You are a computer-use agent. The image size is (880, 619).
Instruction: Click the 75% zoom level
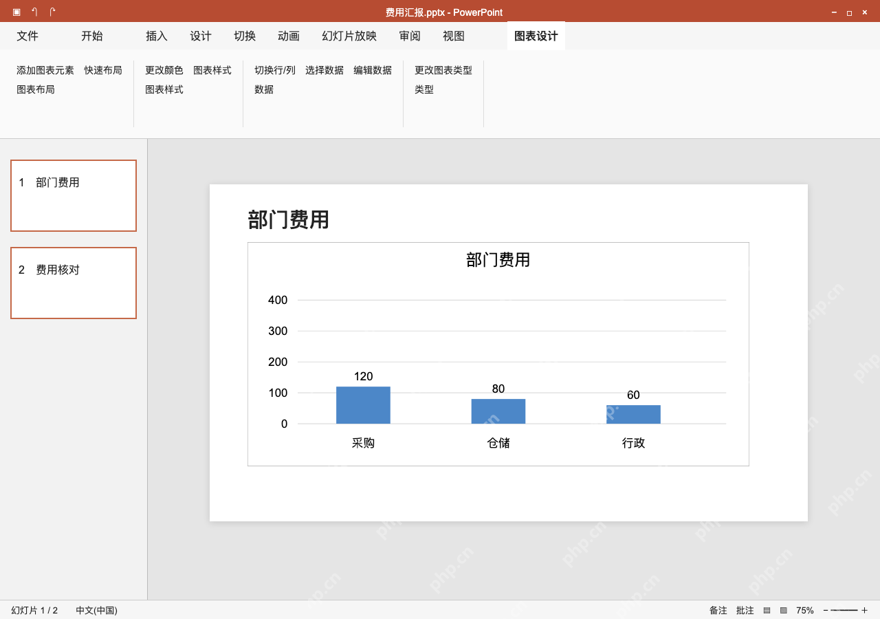(805, 610)
